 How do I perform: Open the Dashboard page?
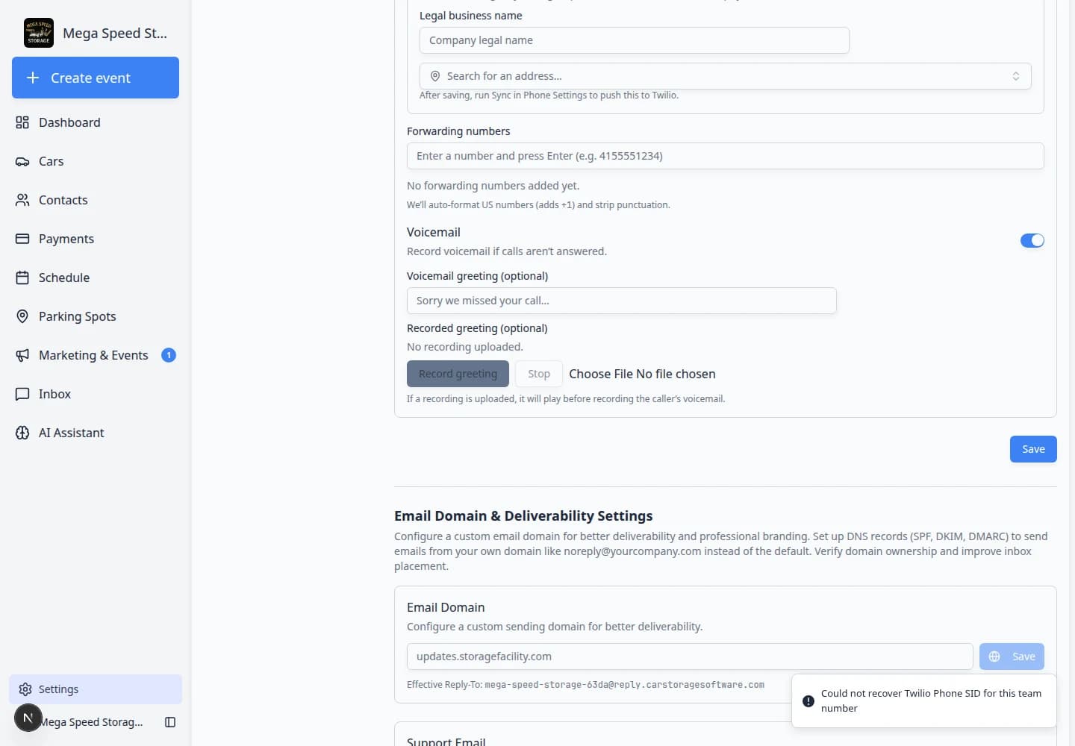pos(96,122)
